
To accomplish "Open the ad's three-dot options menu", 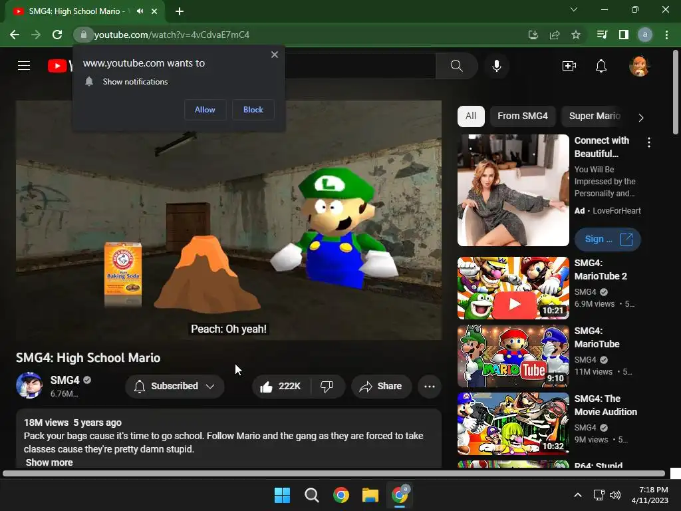I will 649,142.
